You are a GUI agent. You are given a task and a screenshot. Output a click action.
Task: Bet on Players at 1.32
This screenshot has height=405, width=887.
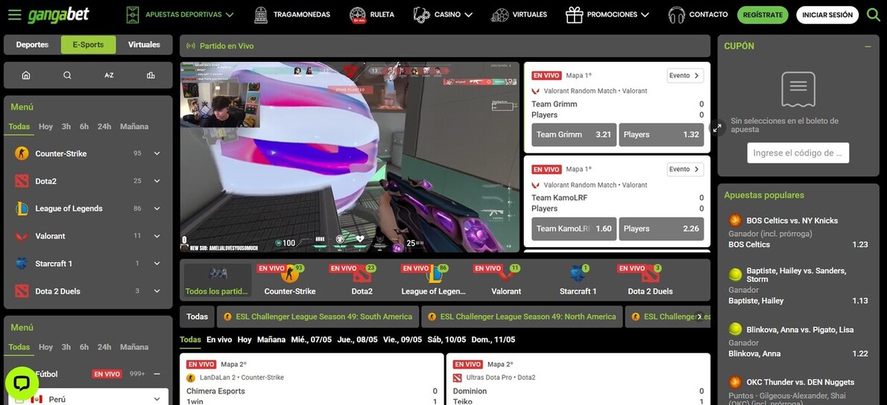pos(661,135)
